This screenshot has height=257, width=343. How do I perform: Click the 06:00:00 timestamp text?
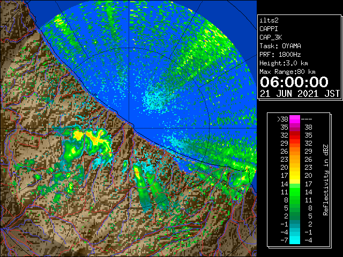coord(294,82)
